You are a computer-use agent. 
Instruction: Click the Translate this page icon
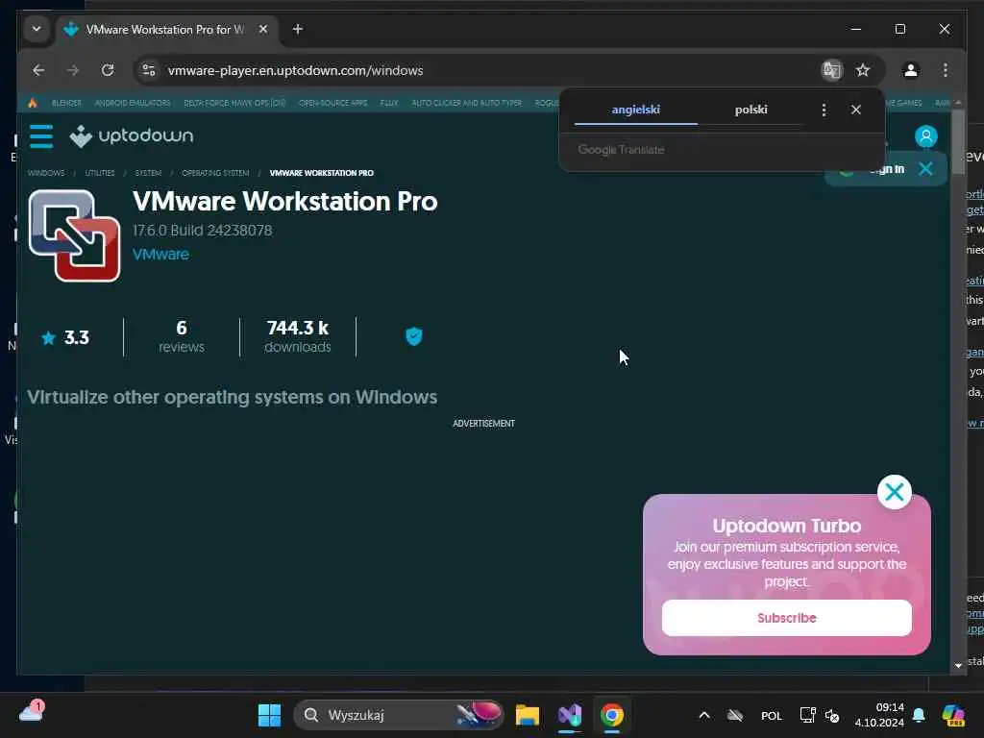(832, 70)
